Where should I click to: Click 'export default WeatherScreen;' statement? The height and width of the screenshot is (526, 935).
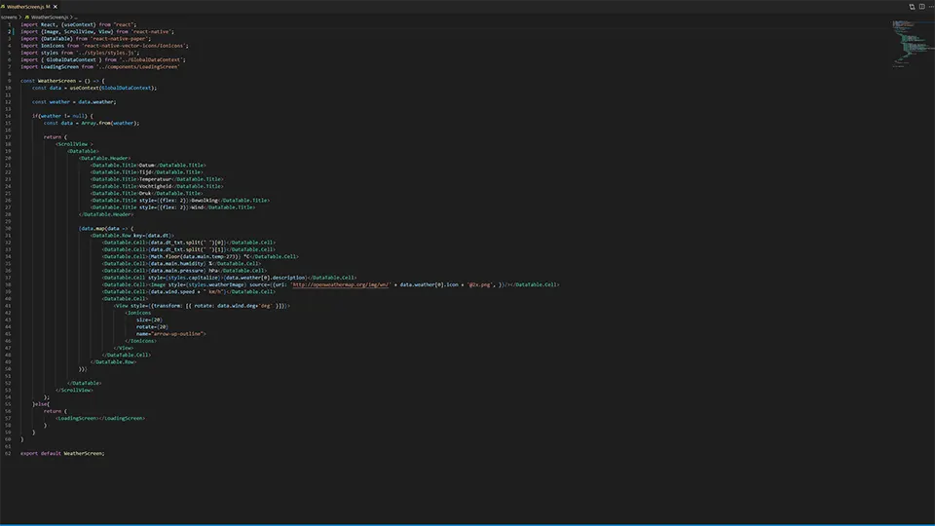62,453
